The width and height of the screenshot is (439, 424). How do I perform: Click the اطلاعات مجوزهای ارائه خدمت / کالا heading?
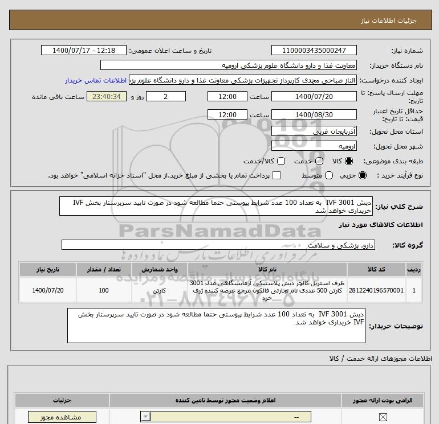coord(380,359)
